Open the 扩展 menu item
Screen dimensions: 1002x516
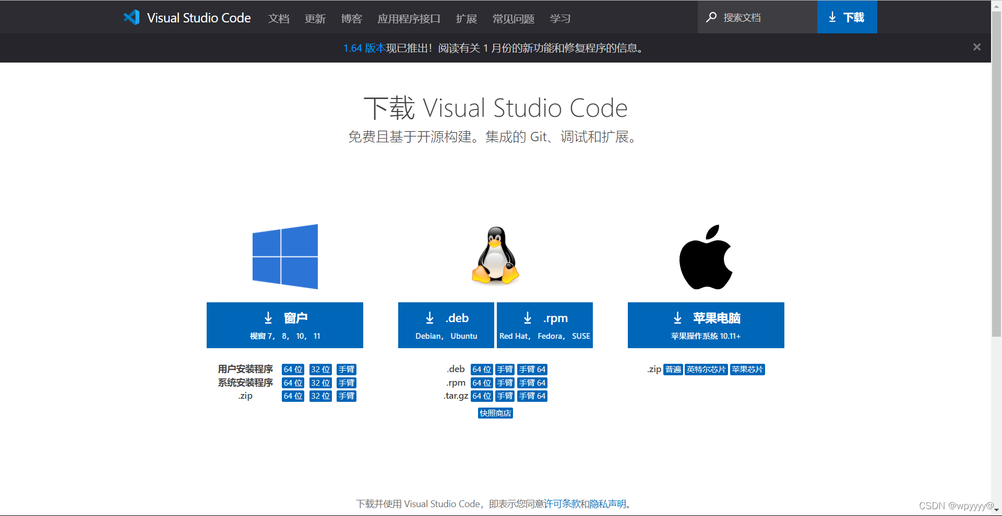point(467,18)
